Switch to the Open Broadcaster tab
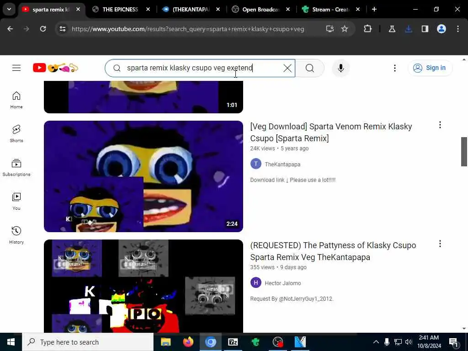The height and width of the screenshot is (351, 468). click(x=261, y=9)
